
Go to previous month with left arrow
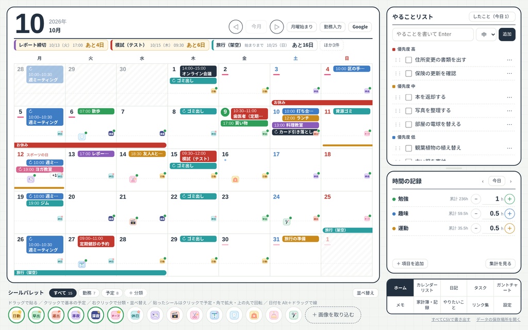tap(236, 27)
